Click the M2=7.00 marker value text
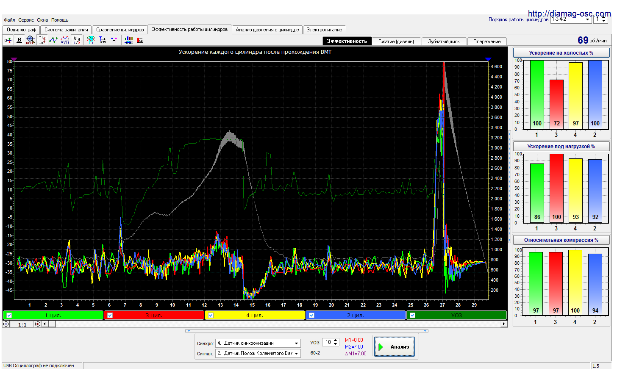Screen dimensions: 617x371 [354, 347]
